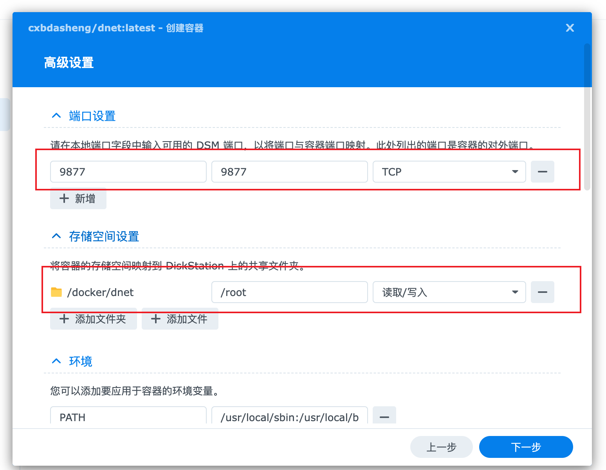This screenshot has height=470, width=606.
Task: Click 添加文件夹 to map a folder
Action: (93, 319)
